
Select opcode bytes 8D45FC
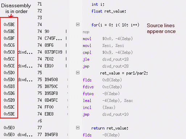[x=51, y=100]
